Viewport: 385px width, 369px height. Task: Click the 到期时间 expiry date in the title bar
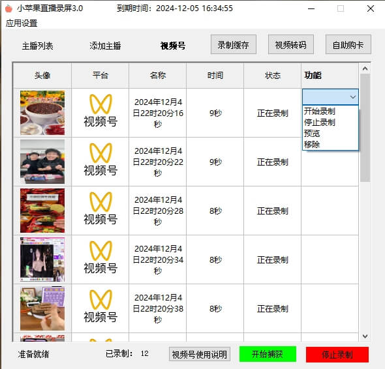[x=194, y=8]
